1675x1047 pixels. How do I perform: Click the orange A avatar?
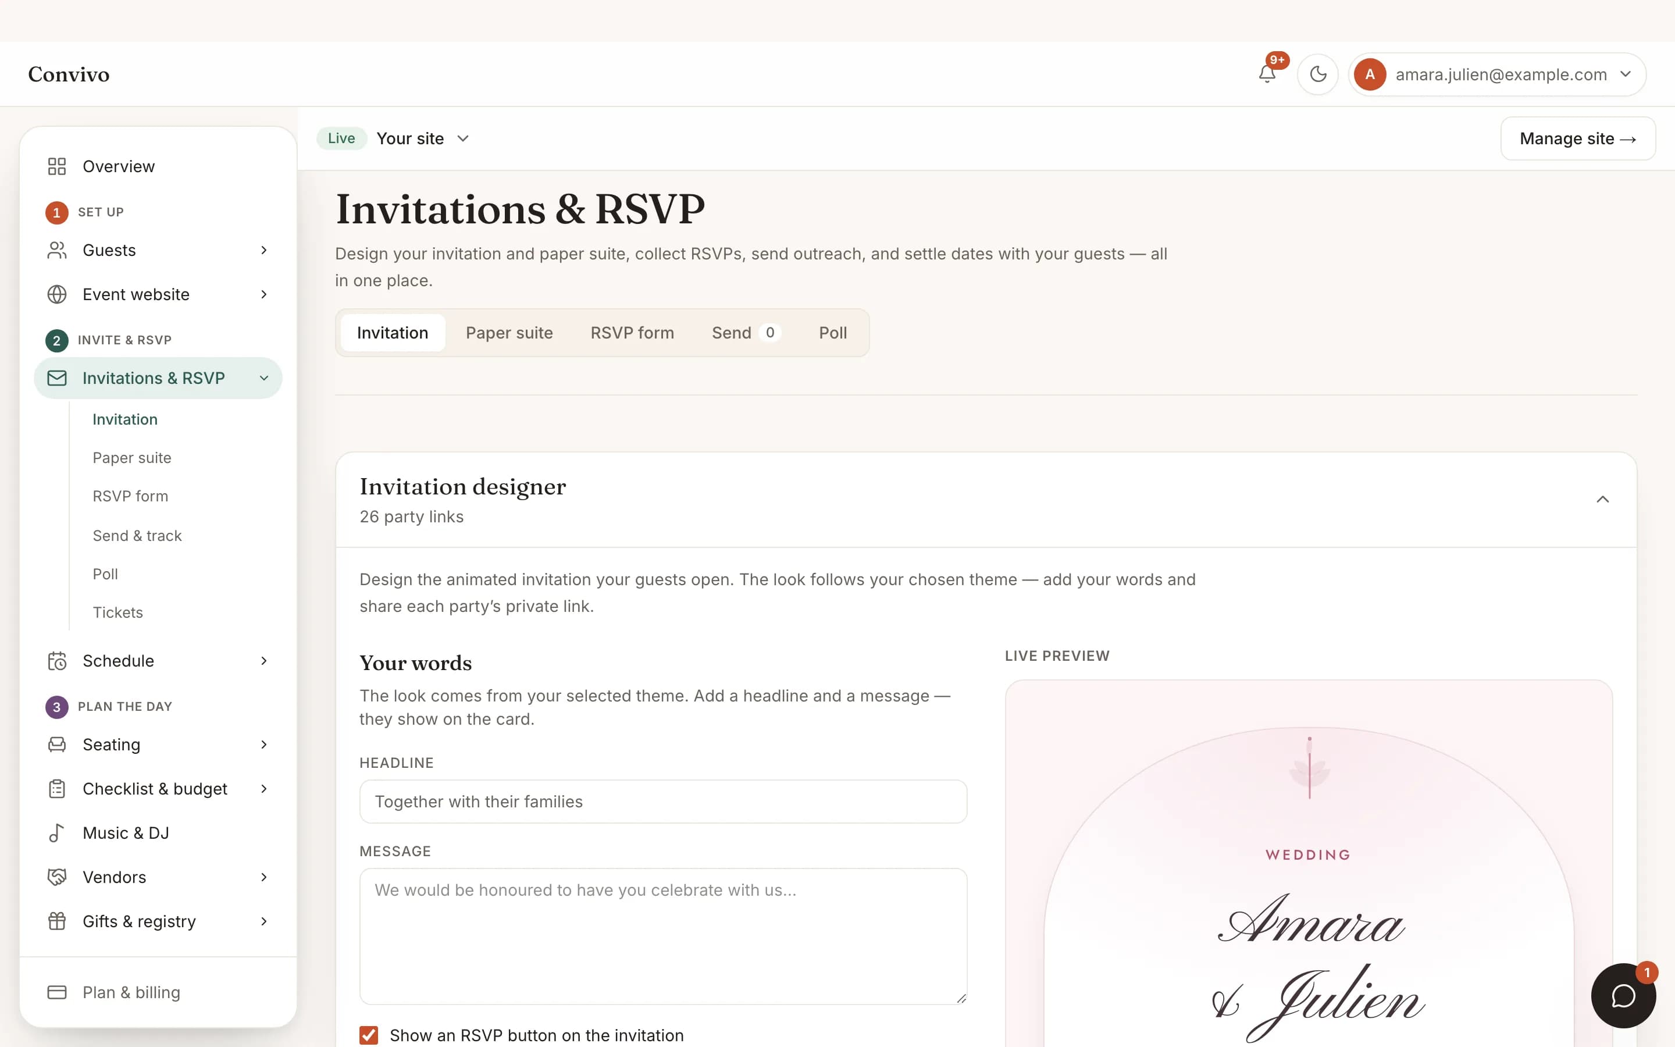click(1369, 74)
